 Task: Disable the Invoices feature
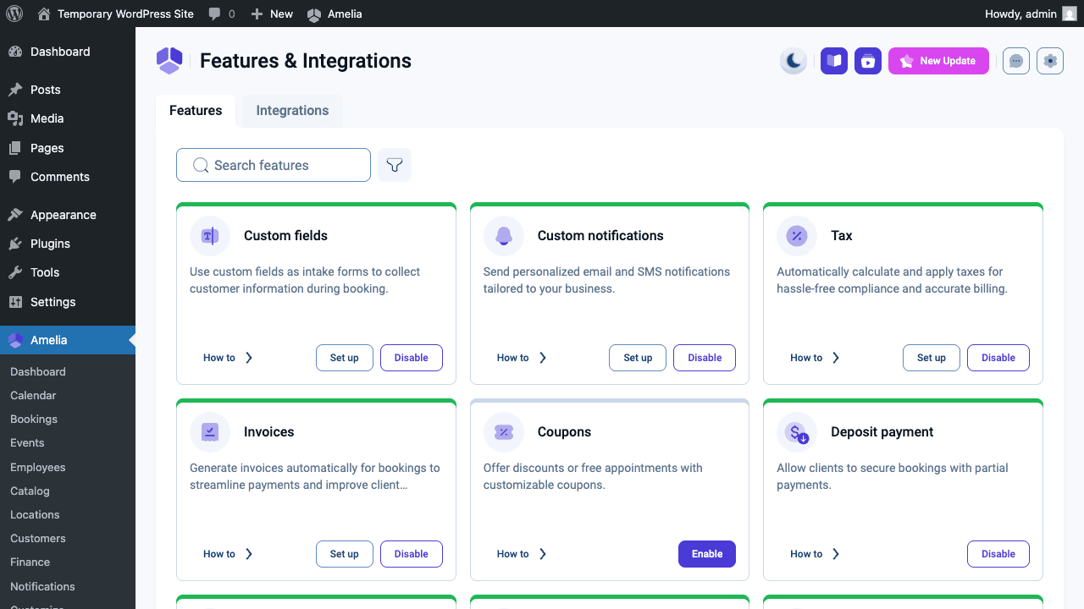411,554
